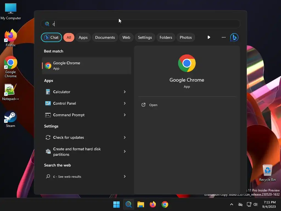Click Google Chrome title in preview pane

click(187, 80)
